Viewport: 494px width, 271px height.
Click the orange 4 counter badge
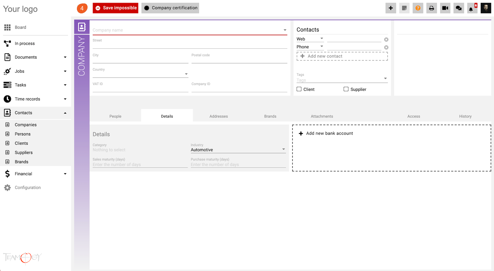(82, 8)
